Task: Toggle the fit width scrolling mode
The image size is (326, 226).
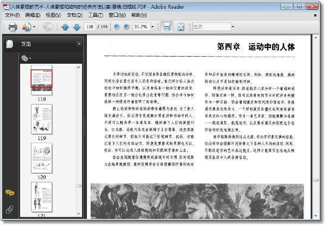Action: tap(167, 27)
